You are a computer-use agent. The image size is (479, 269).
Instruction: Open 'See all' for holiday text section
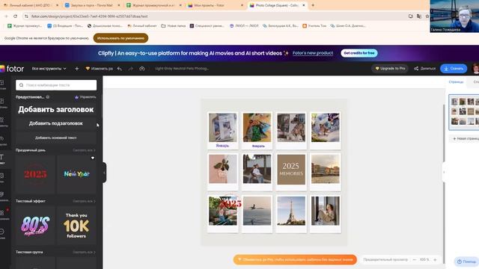click(84, 150)
